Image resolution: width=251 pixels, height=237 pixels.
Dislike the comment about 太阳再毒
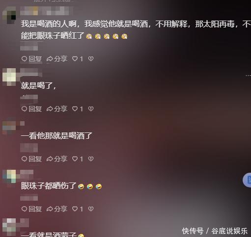click(91, 59)
